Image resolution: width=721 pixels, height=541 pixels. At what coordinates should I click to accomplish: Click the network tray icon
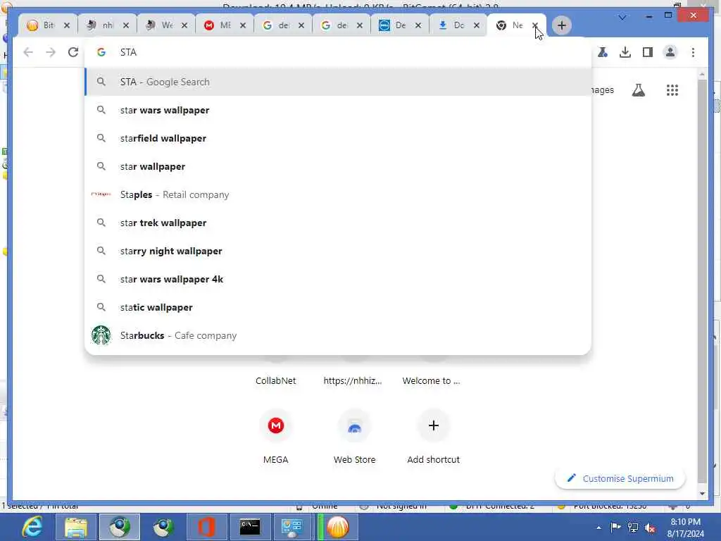click(633, 527)
